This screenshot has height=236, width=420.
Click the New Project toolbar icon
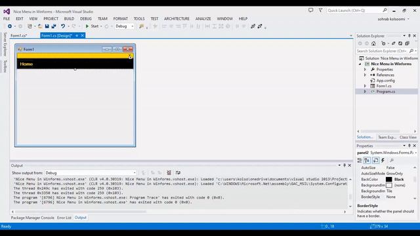(30, 26)
